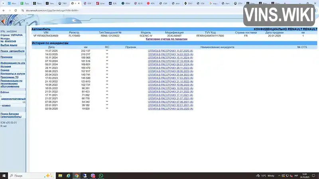Open incident 'ОПЛАТА В РАССРОЧКУ 02.09.2020 (A)'
This screenshot has height=179, width=319.
click(170, 108)
